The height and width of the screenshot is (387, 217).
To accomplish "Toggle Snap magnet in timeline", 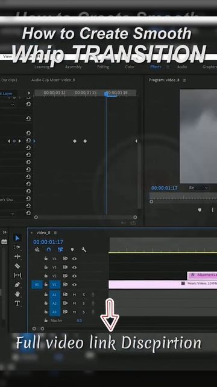I will [49, 250].
